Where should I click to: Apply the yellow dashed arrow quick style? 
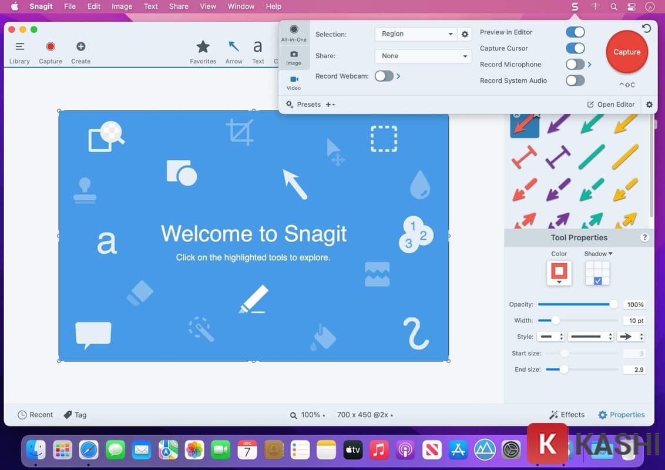[x=624, y=189]
